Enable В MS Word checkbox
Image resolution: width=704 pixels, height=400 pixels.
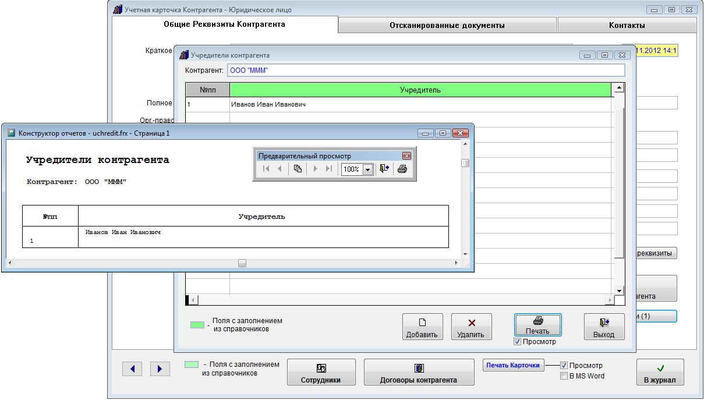[564, 376]
